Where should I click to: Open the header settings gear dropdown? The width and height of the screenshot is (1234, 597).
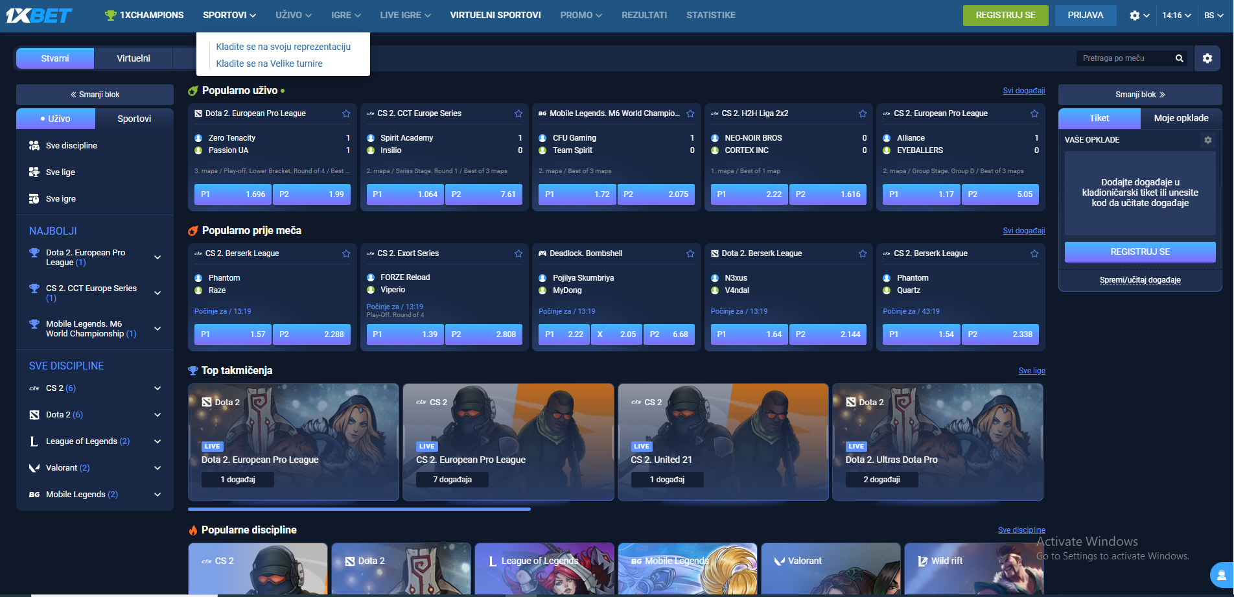coord(1139,15)
